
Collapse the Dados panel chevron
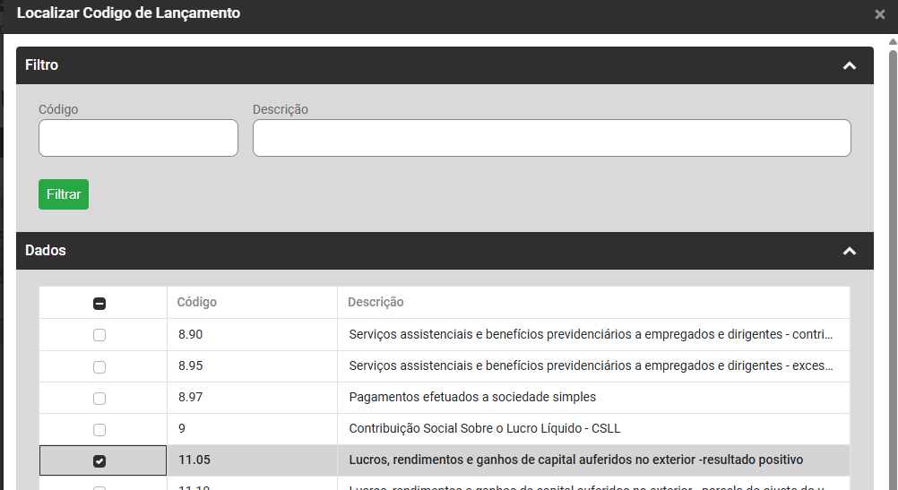850,251
